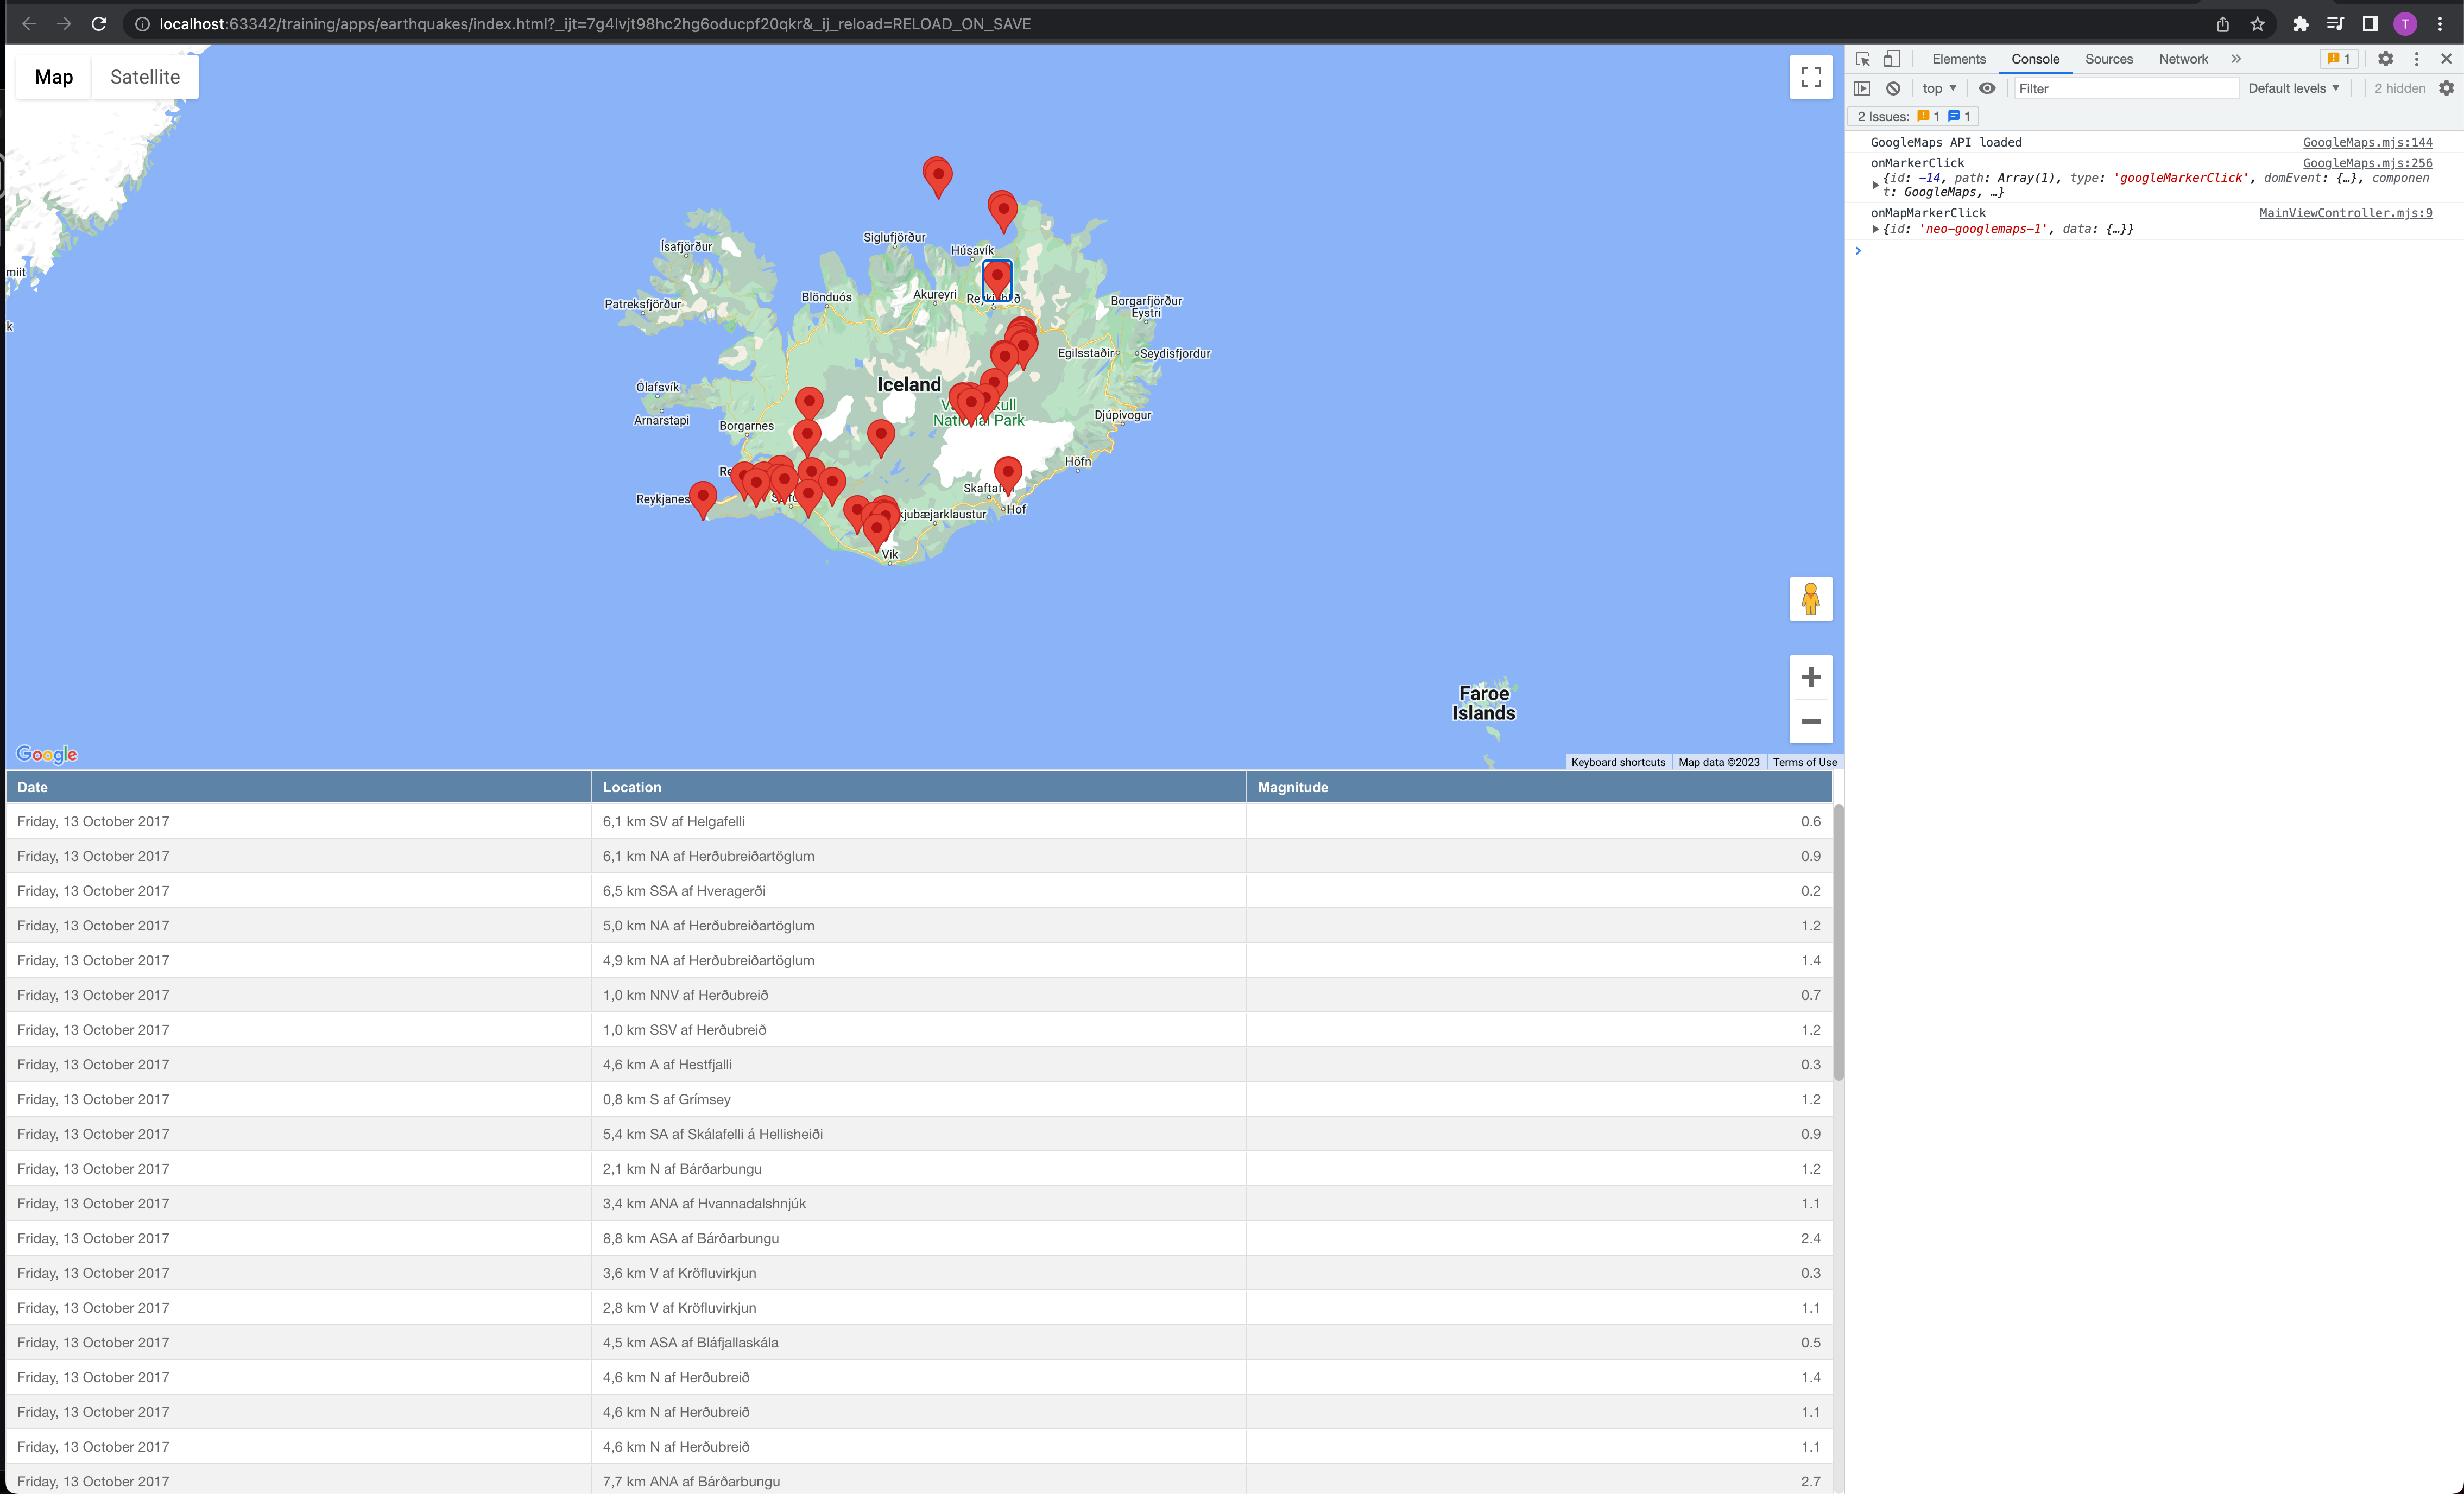This screenshot has height=1494, width=2464.
Task: Switch to Satellite map view
Action: [145, 77]
